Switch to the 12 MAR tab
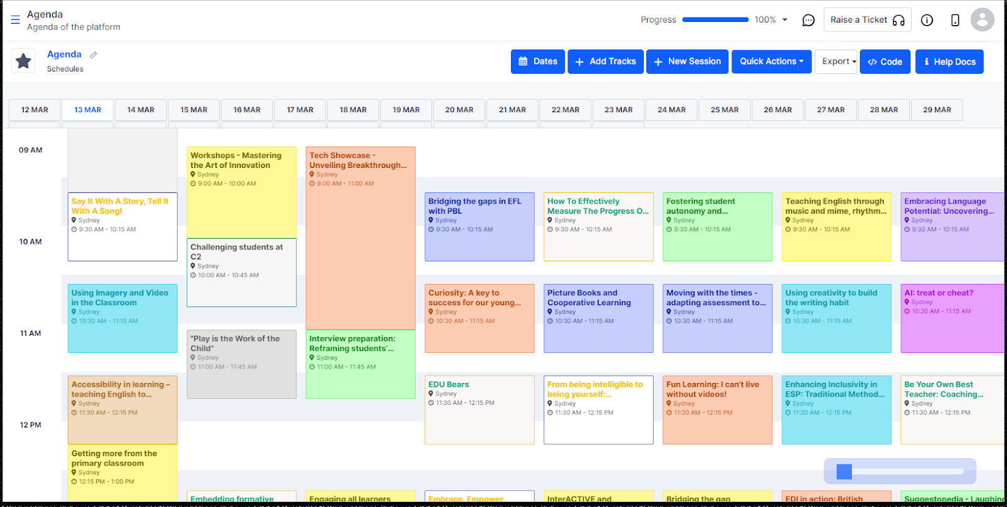 [34, 110]
